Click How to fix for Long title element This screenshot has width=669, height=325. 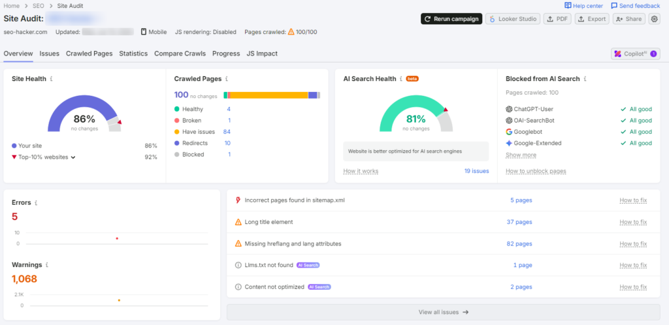click(633, 222)
